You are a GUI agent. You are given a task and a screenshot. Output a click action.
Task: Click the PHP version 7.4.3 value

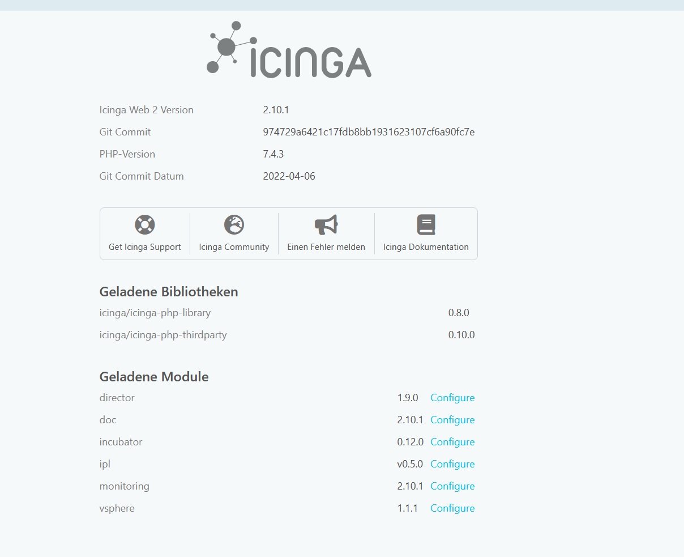click(x=273, y=154)
